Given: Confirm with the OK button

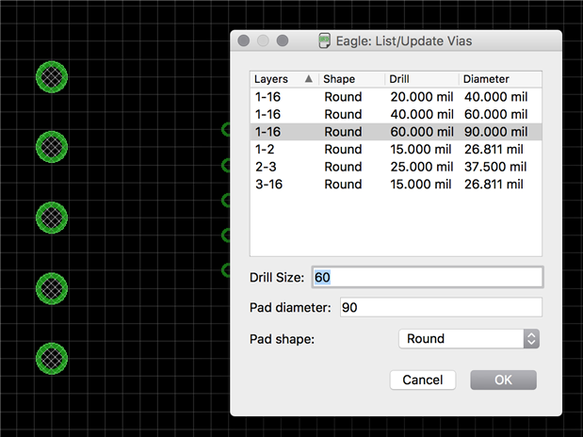Looking at the screenshot, I should coord(503,380).
